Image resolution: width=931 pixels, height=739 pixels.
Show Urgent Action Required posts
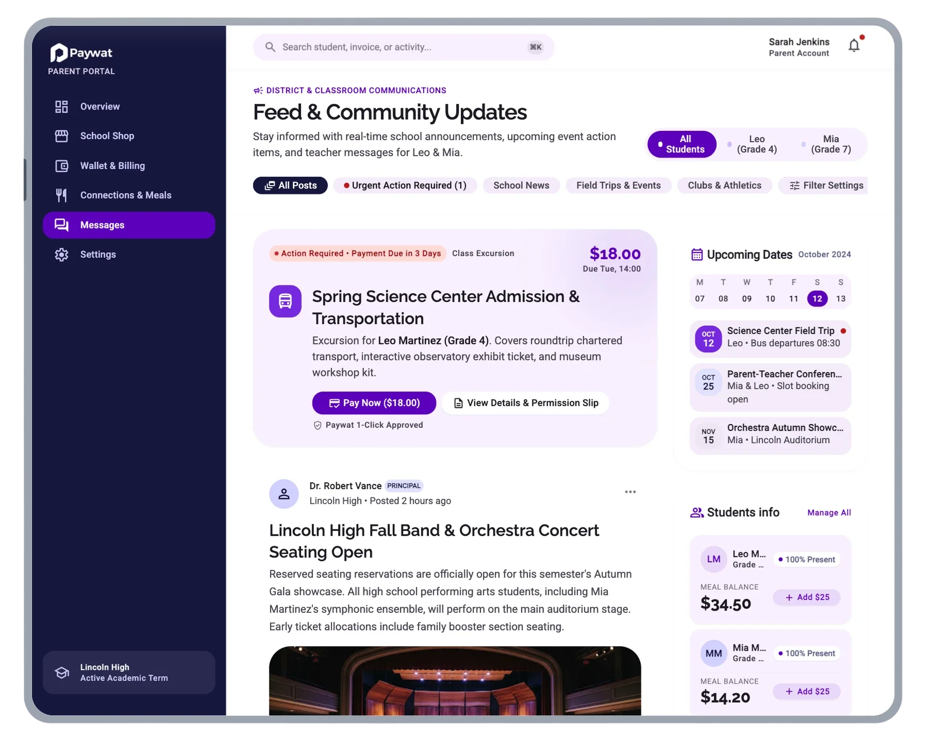pyautogui.click(x=405, y=186)
